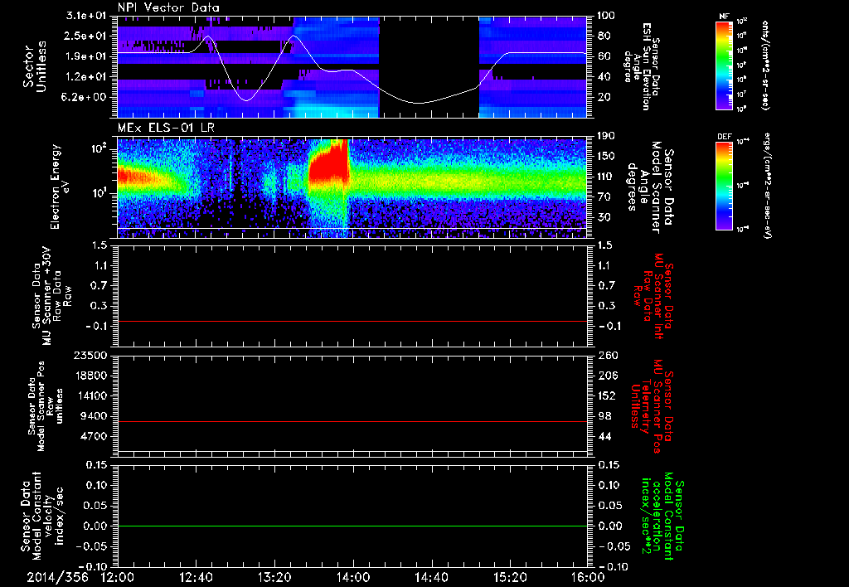The width and height of the screenshot is (849, 587).
Task: Click the 44 Telemetry tick value
Action: point(604,436)
